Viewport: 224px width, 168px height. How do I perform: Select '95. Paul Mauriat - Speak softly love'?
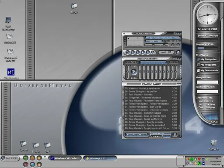(x=150, y=119)
